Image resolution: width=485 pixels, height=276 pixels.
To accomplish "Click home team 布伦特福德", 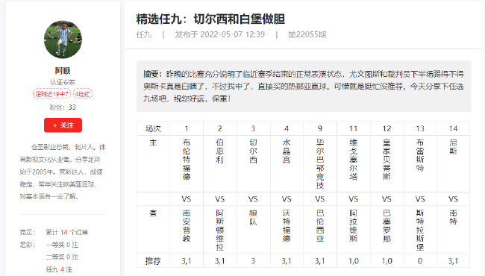I will tap(187, 160).
